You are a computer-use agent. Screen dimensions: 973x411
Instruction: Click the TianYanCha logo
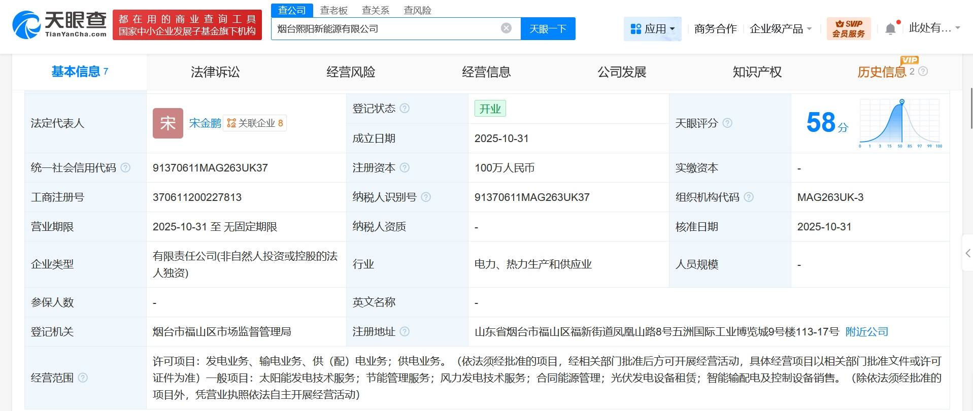click(59, 24)
